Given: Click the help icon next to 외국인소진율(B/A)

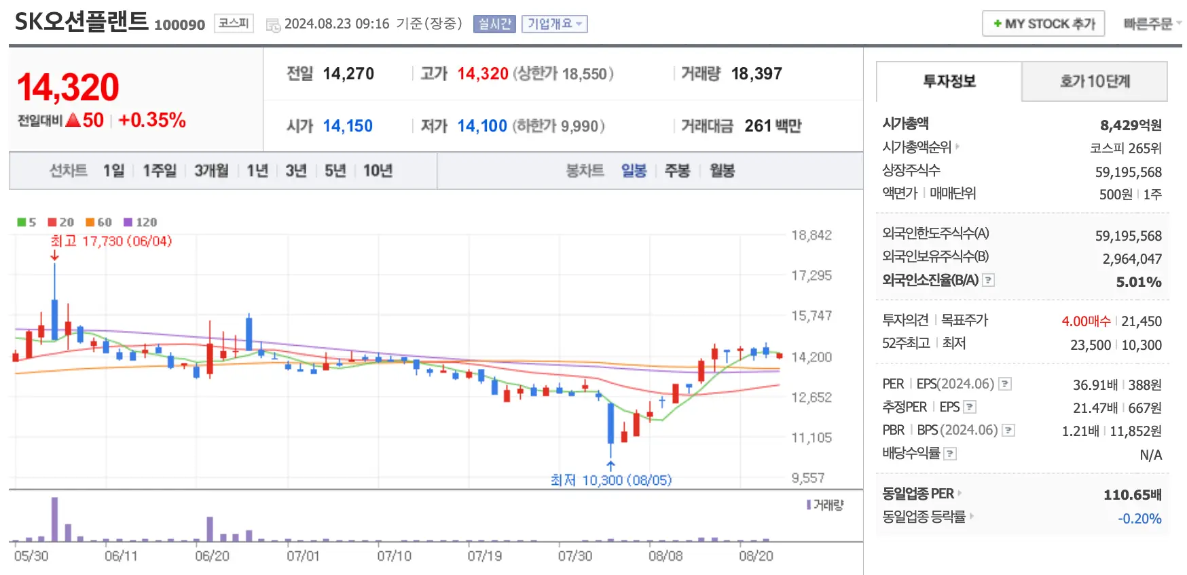Looking at the screenshot, I should (989, 280).
